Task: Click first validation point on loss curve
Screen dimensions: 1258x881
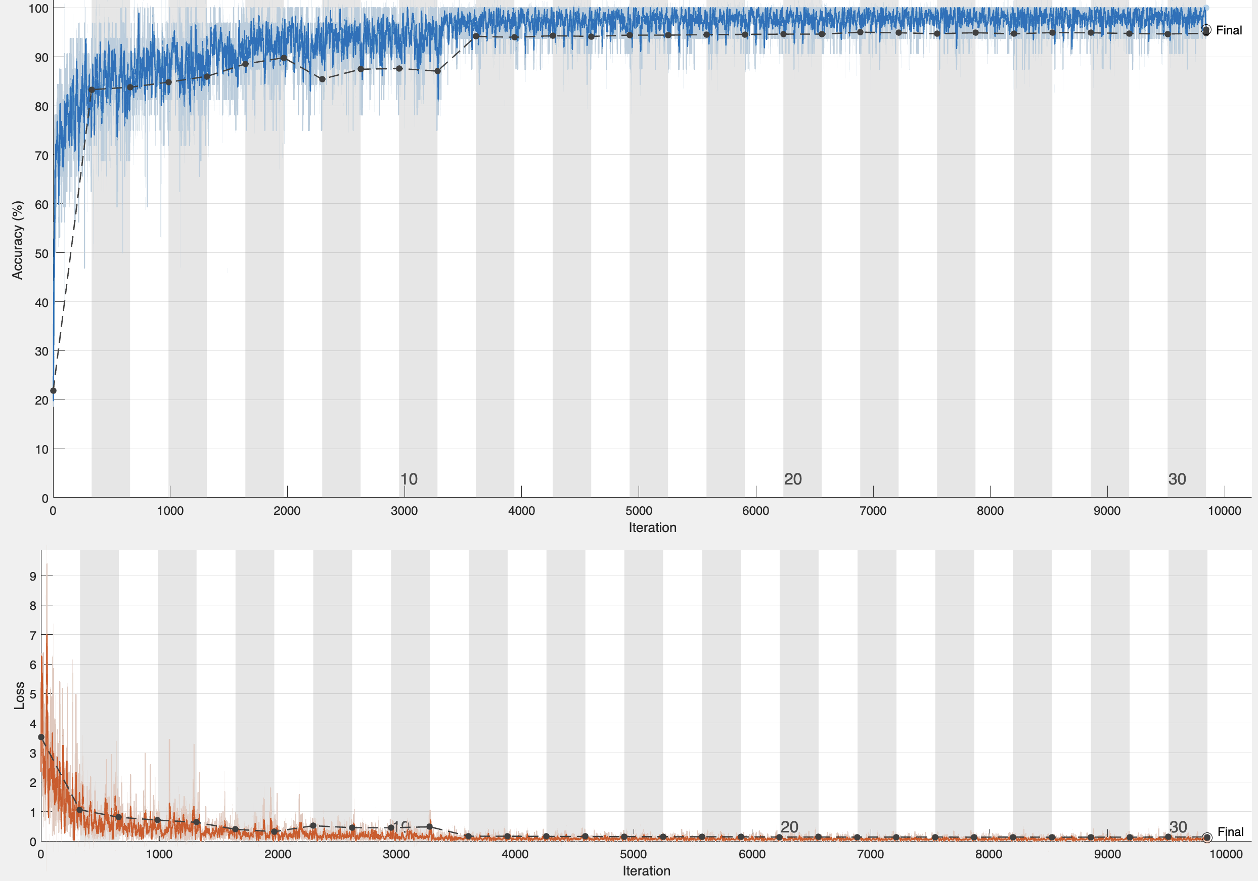Action: coord(41,737)
